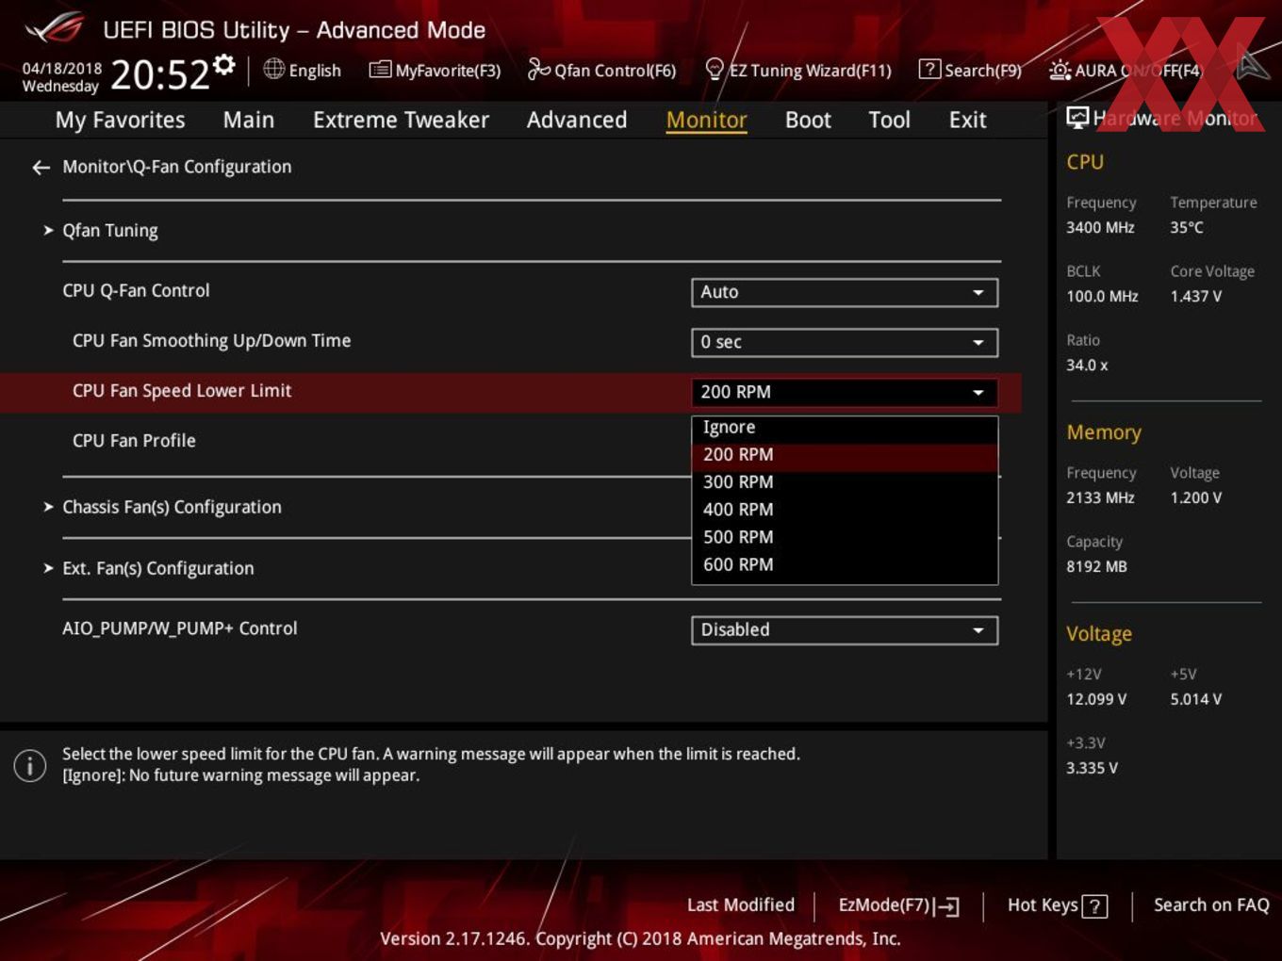The height and width of the screenshot is (961, 1282).
Task: Collapse the CPU Fan Speed Lower Limit dropdown
Action: (845, 392)
